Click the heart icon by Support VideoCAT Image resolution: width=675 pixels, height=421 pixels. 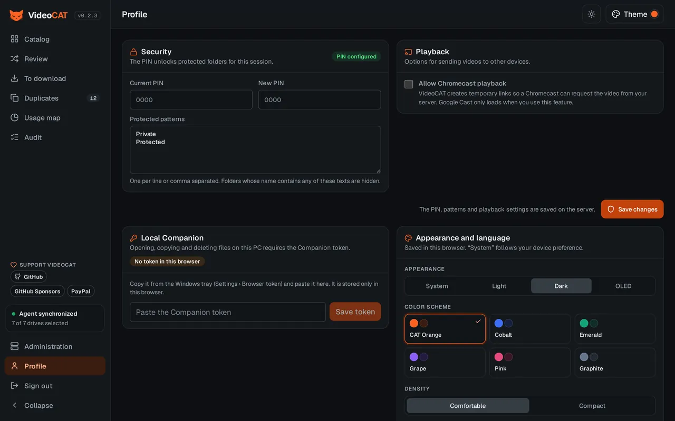tap(14, 265)
